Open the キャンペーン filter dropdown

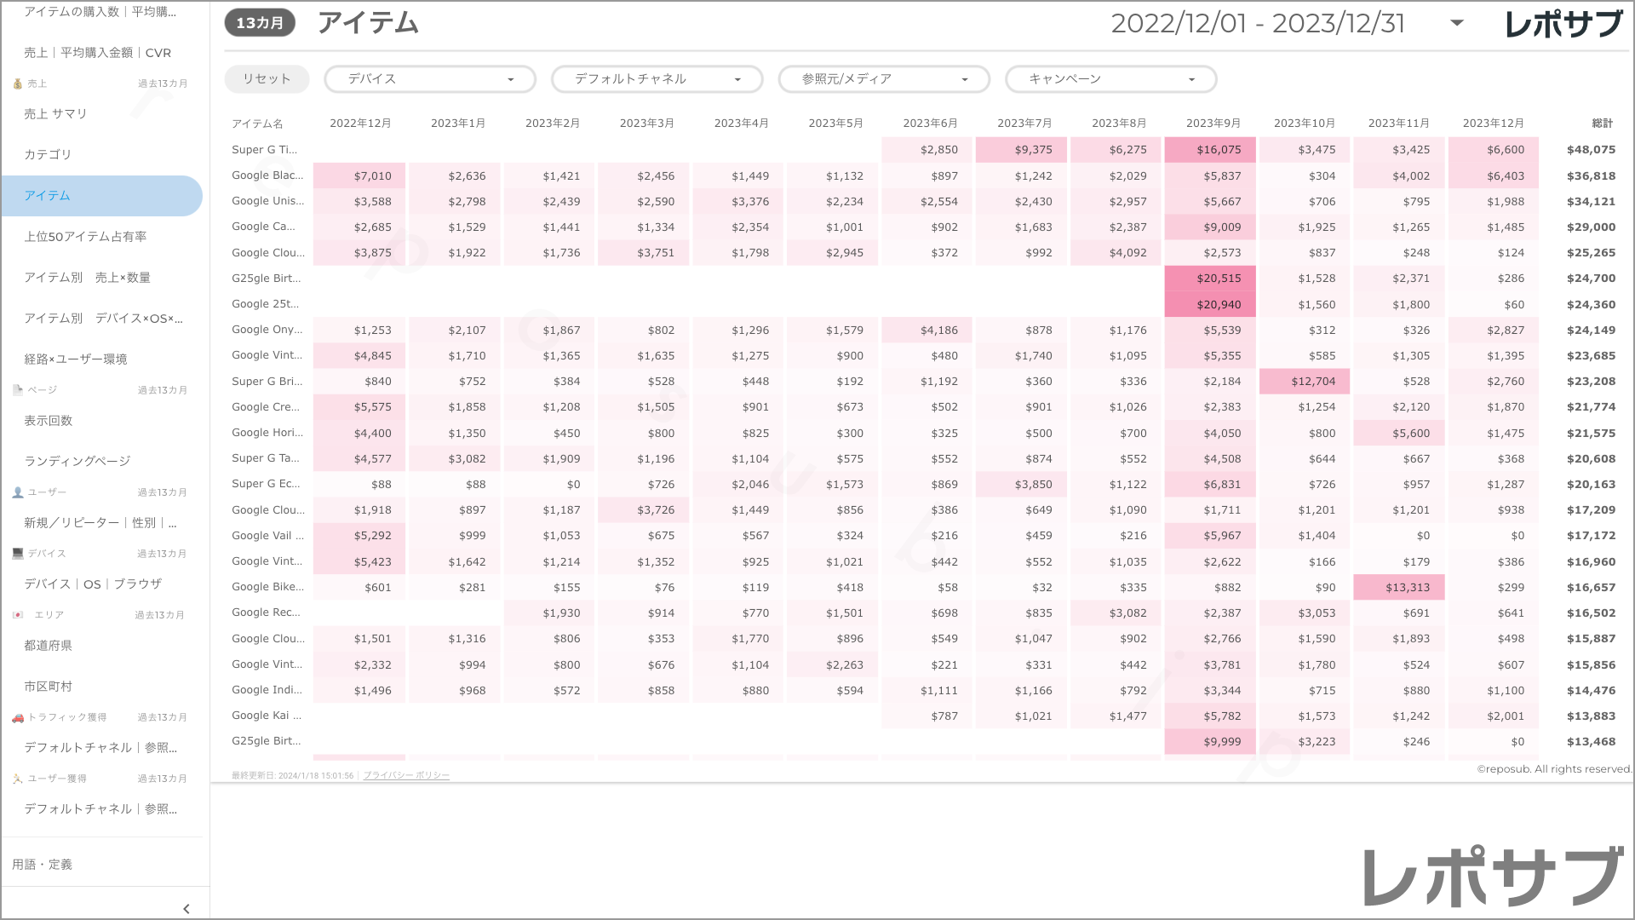click(1110, 79)
